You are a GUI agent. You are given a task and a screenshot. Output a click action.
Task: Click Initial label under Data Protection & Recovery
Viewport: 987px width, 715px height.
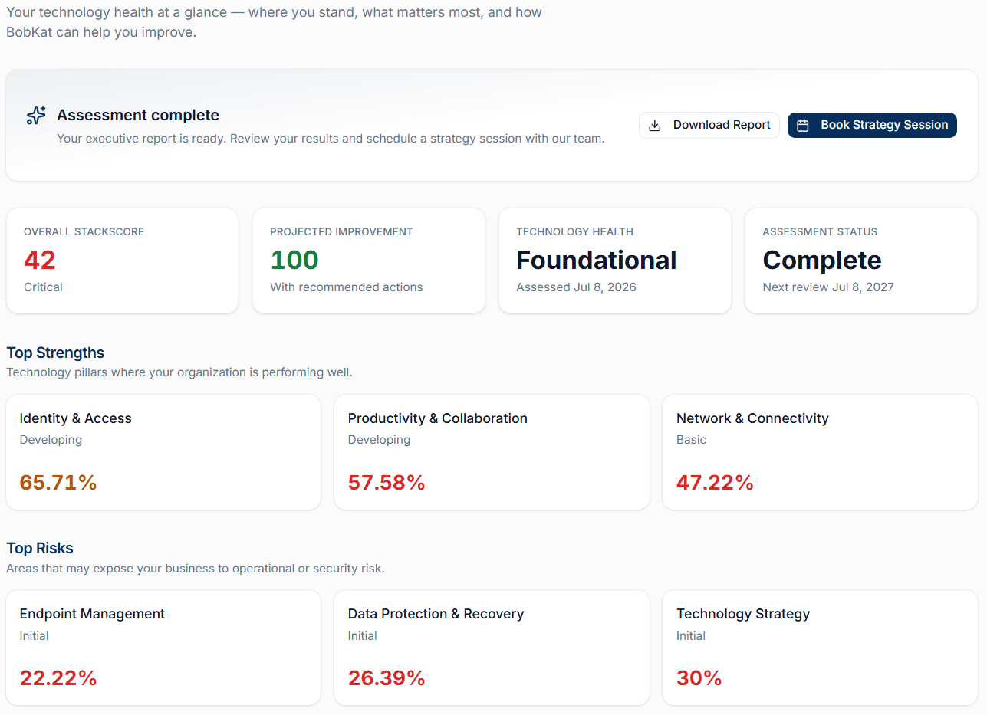[x=362, y=635]
